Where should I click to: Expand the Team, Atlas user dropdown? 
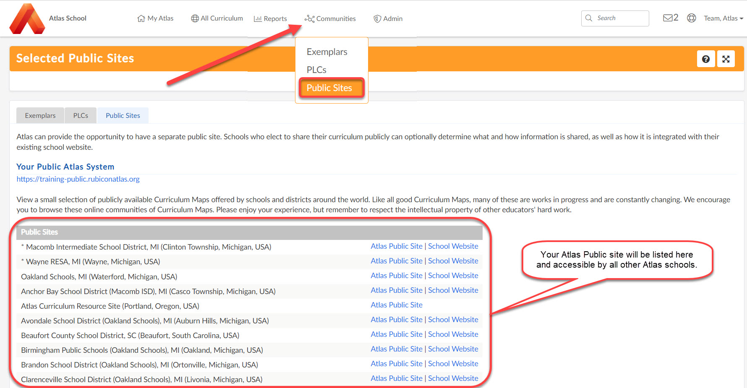pos(723,18)
